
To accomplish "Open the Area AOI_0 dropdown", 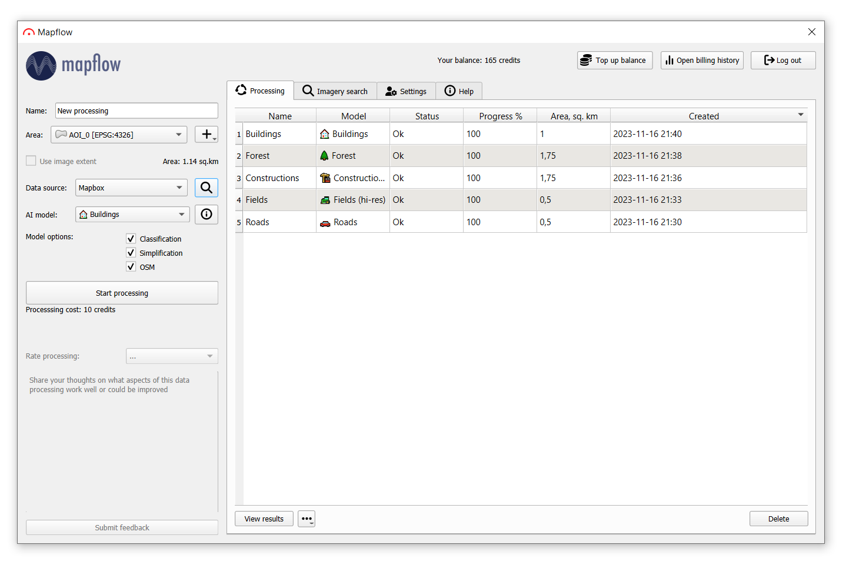I will 119,135.
